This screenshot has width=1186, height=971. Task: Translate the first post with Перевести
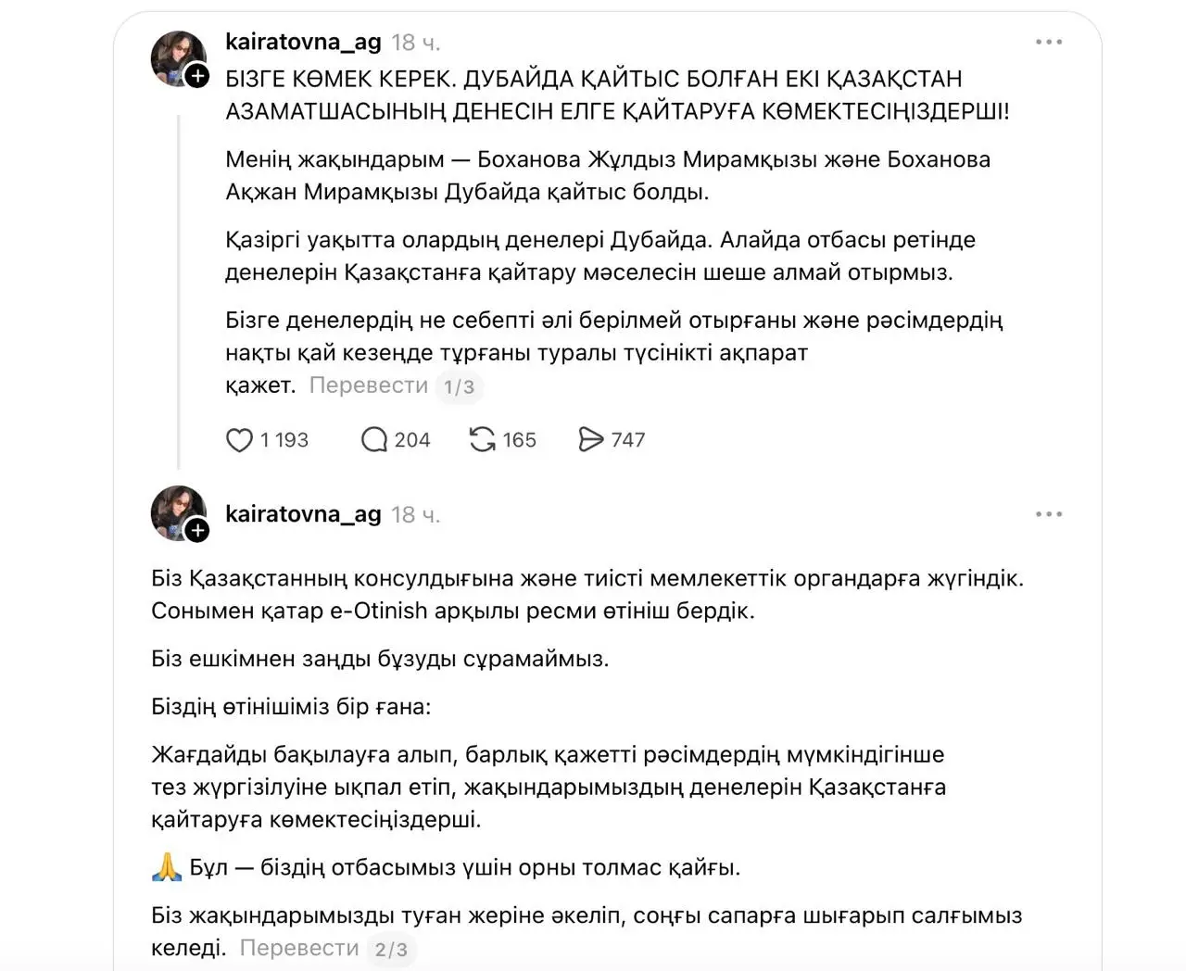[369, 385]
